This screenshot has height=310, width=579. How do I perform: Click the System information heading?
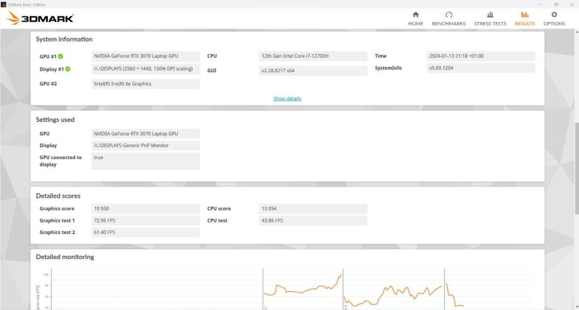[64, 39]
